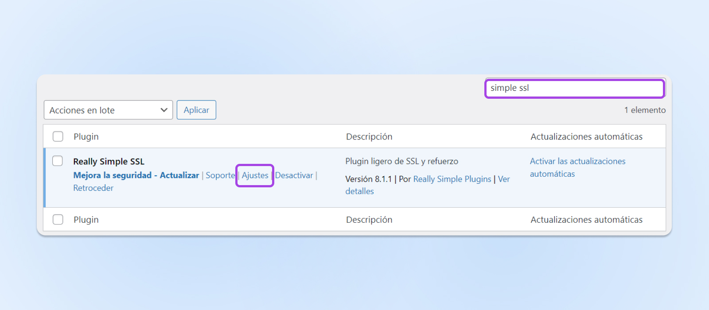Click the Actualizaciones automáticas column header
Viewport: 709px width, 310px height.
tap(586, 136)
